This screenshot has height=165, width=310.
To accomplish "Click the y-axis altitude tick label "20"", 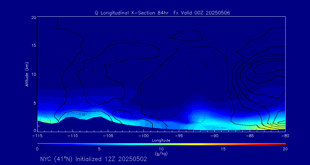I will click(33, 17).
